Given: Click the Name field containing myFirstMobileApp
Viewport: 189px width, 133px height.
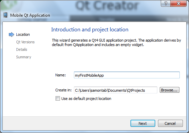Looking at the screenshot, I should 127,75.
